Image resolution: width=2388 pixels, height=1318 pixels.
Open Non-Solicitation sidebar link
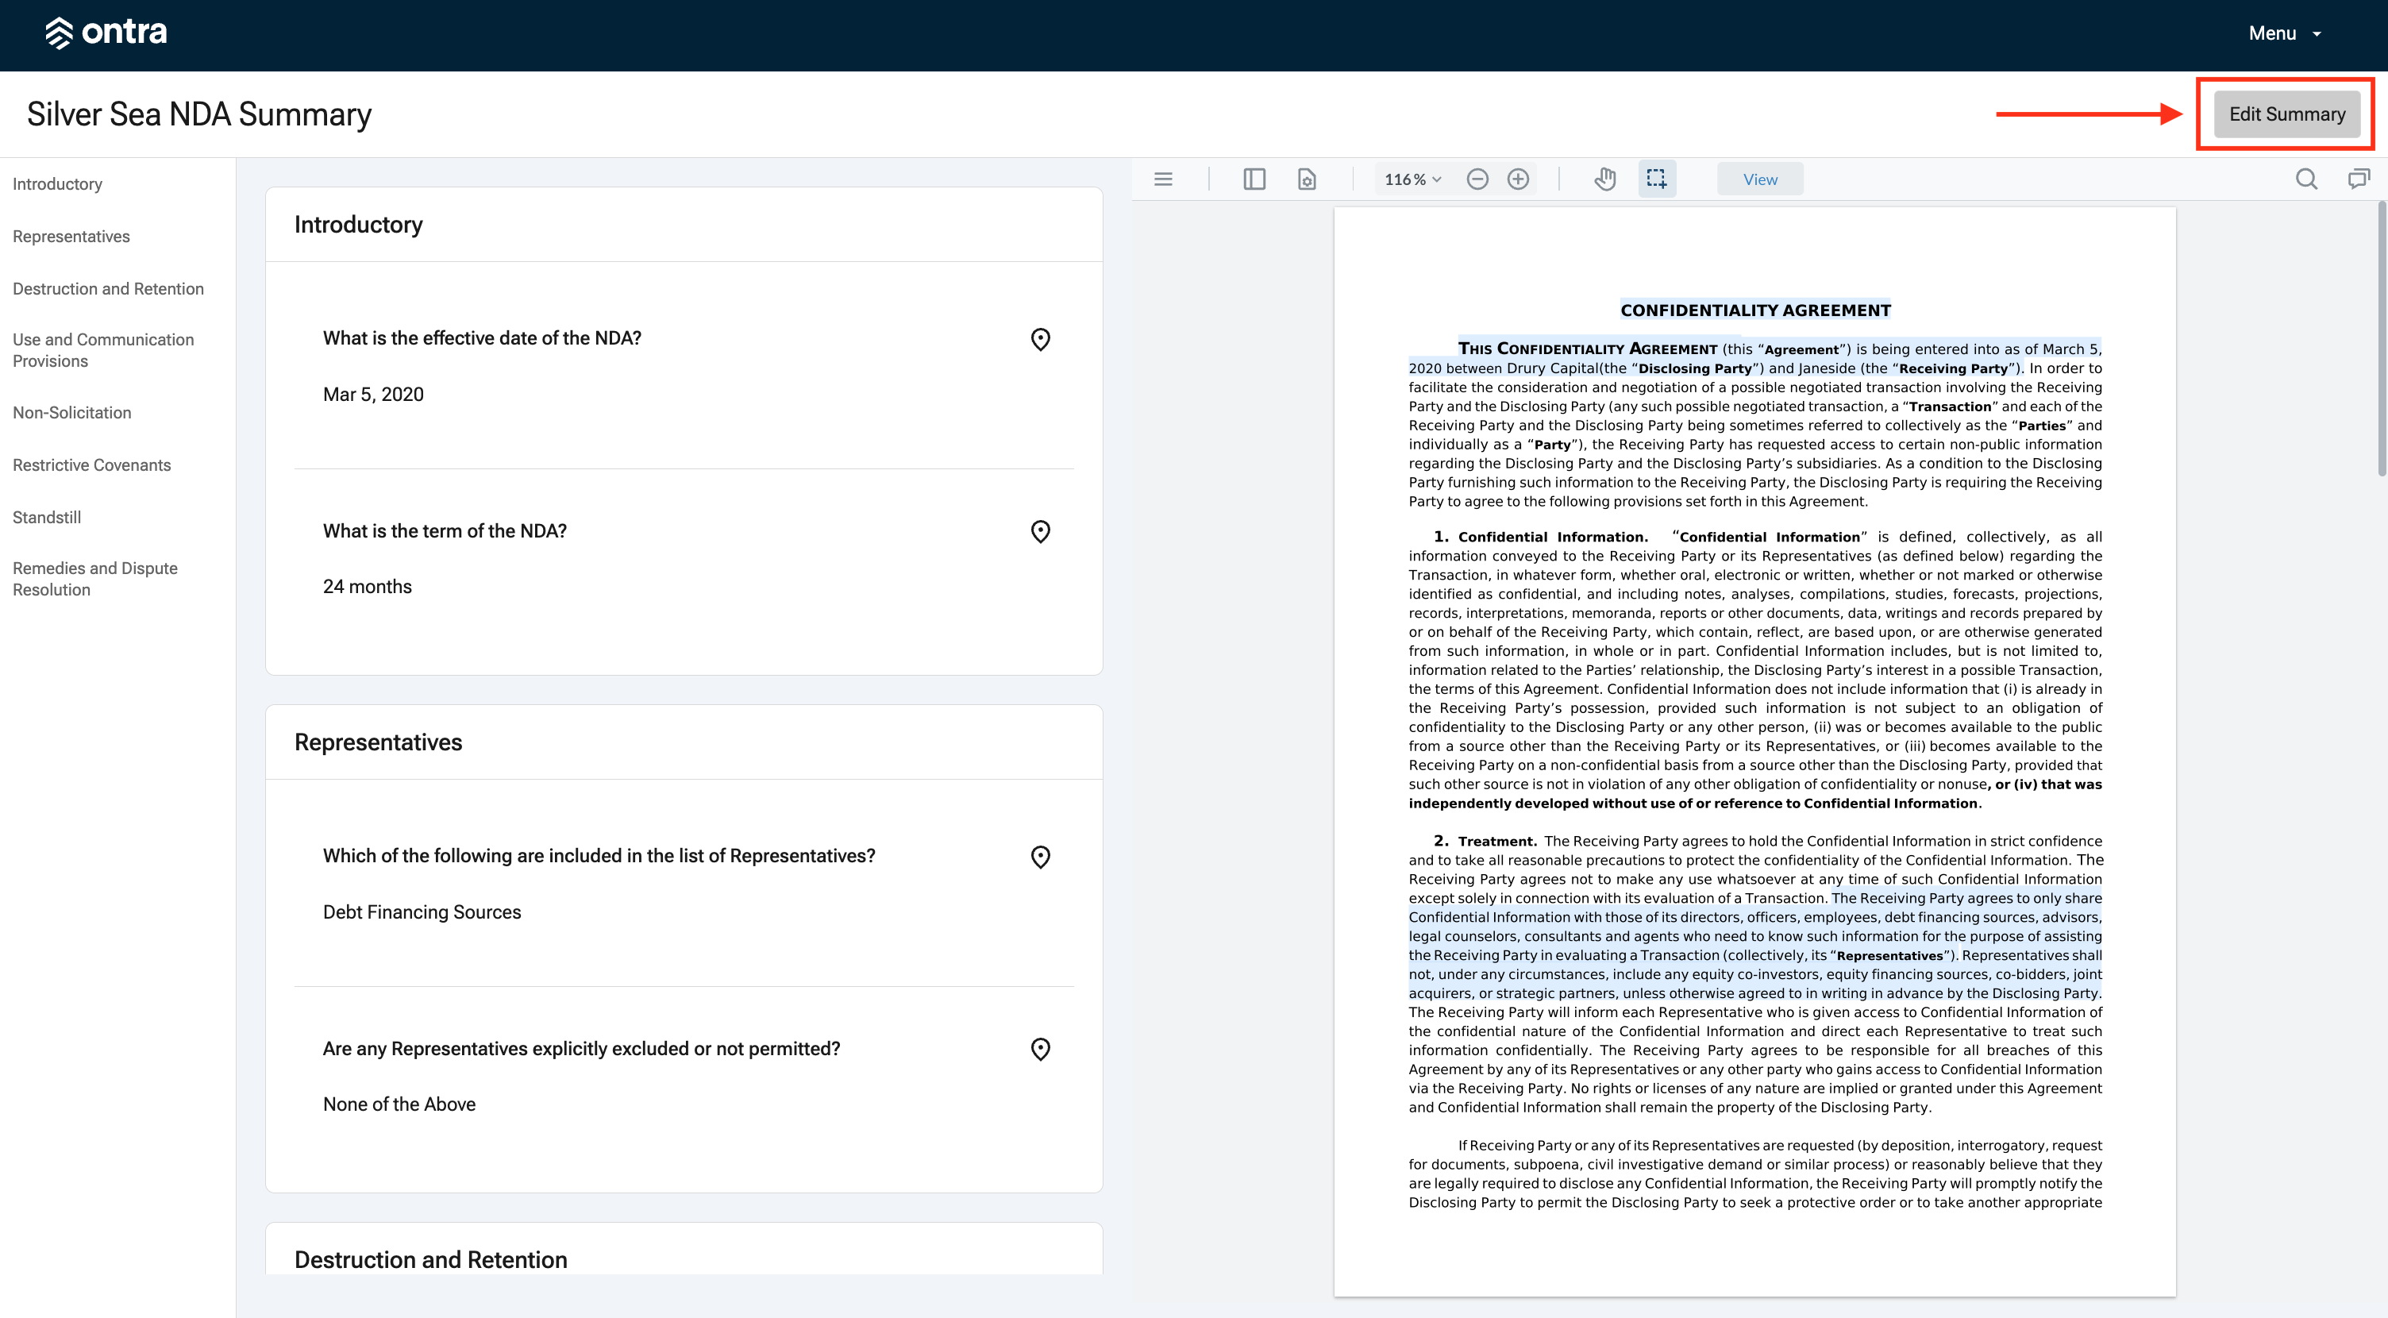[x=72, y=412]
